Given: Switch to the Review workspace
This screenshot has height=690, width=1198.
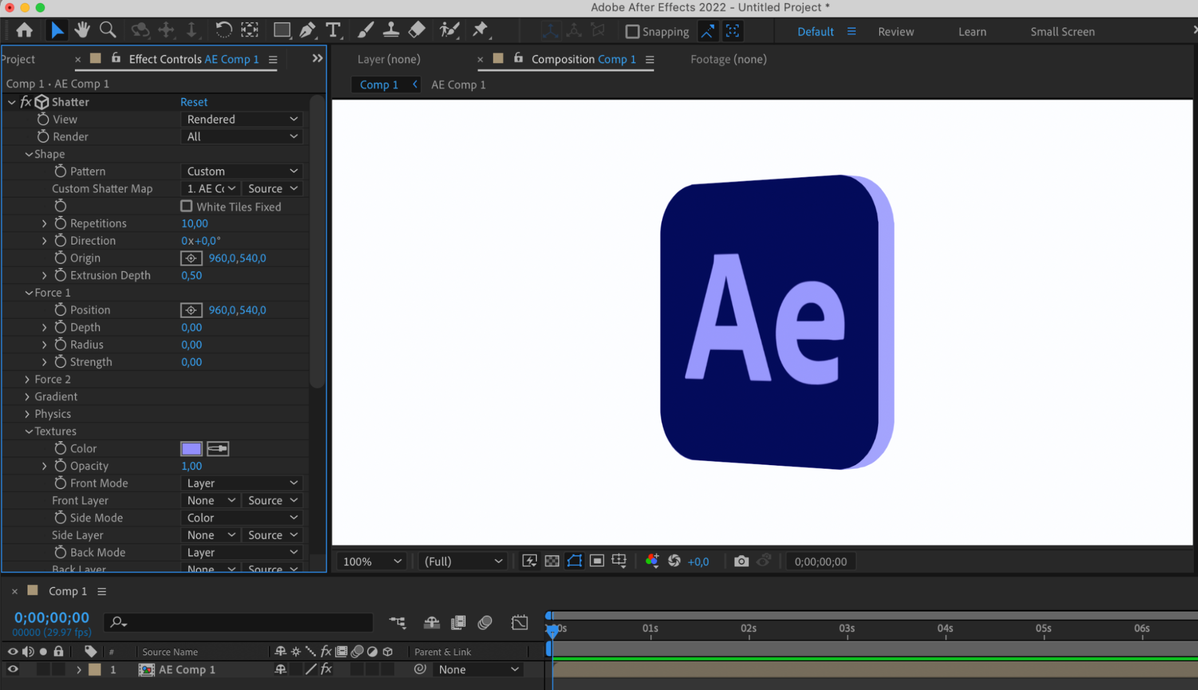Looking at the screenshot, I should [895, 32].
